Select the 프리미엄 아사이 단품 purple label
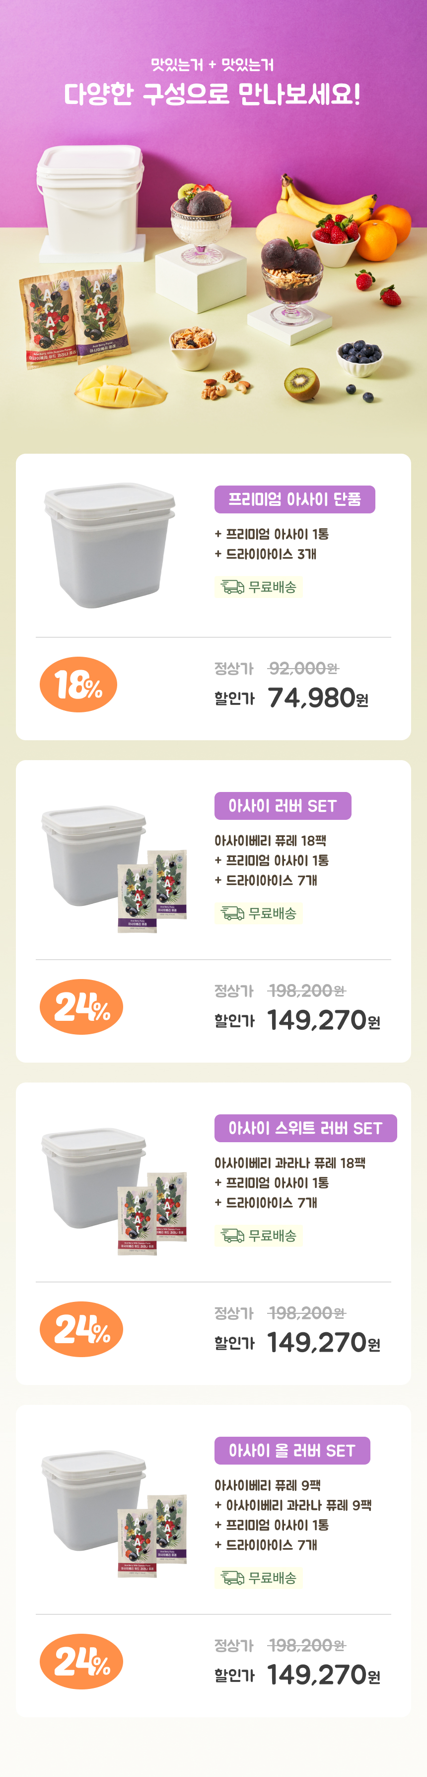 click(294, 499)
